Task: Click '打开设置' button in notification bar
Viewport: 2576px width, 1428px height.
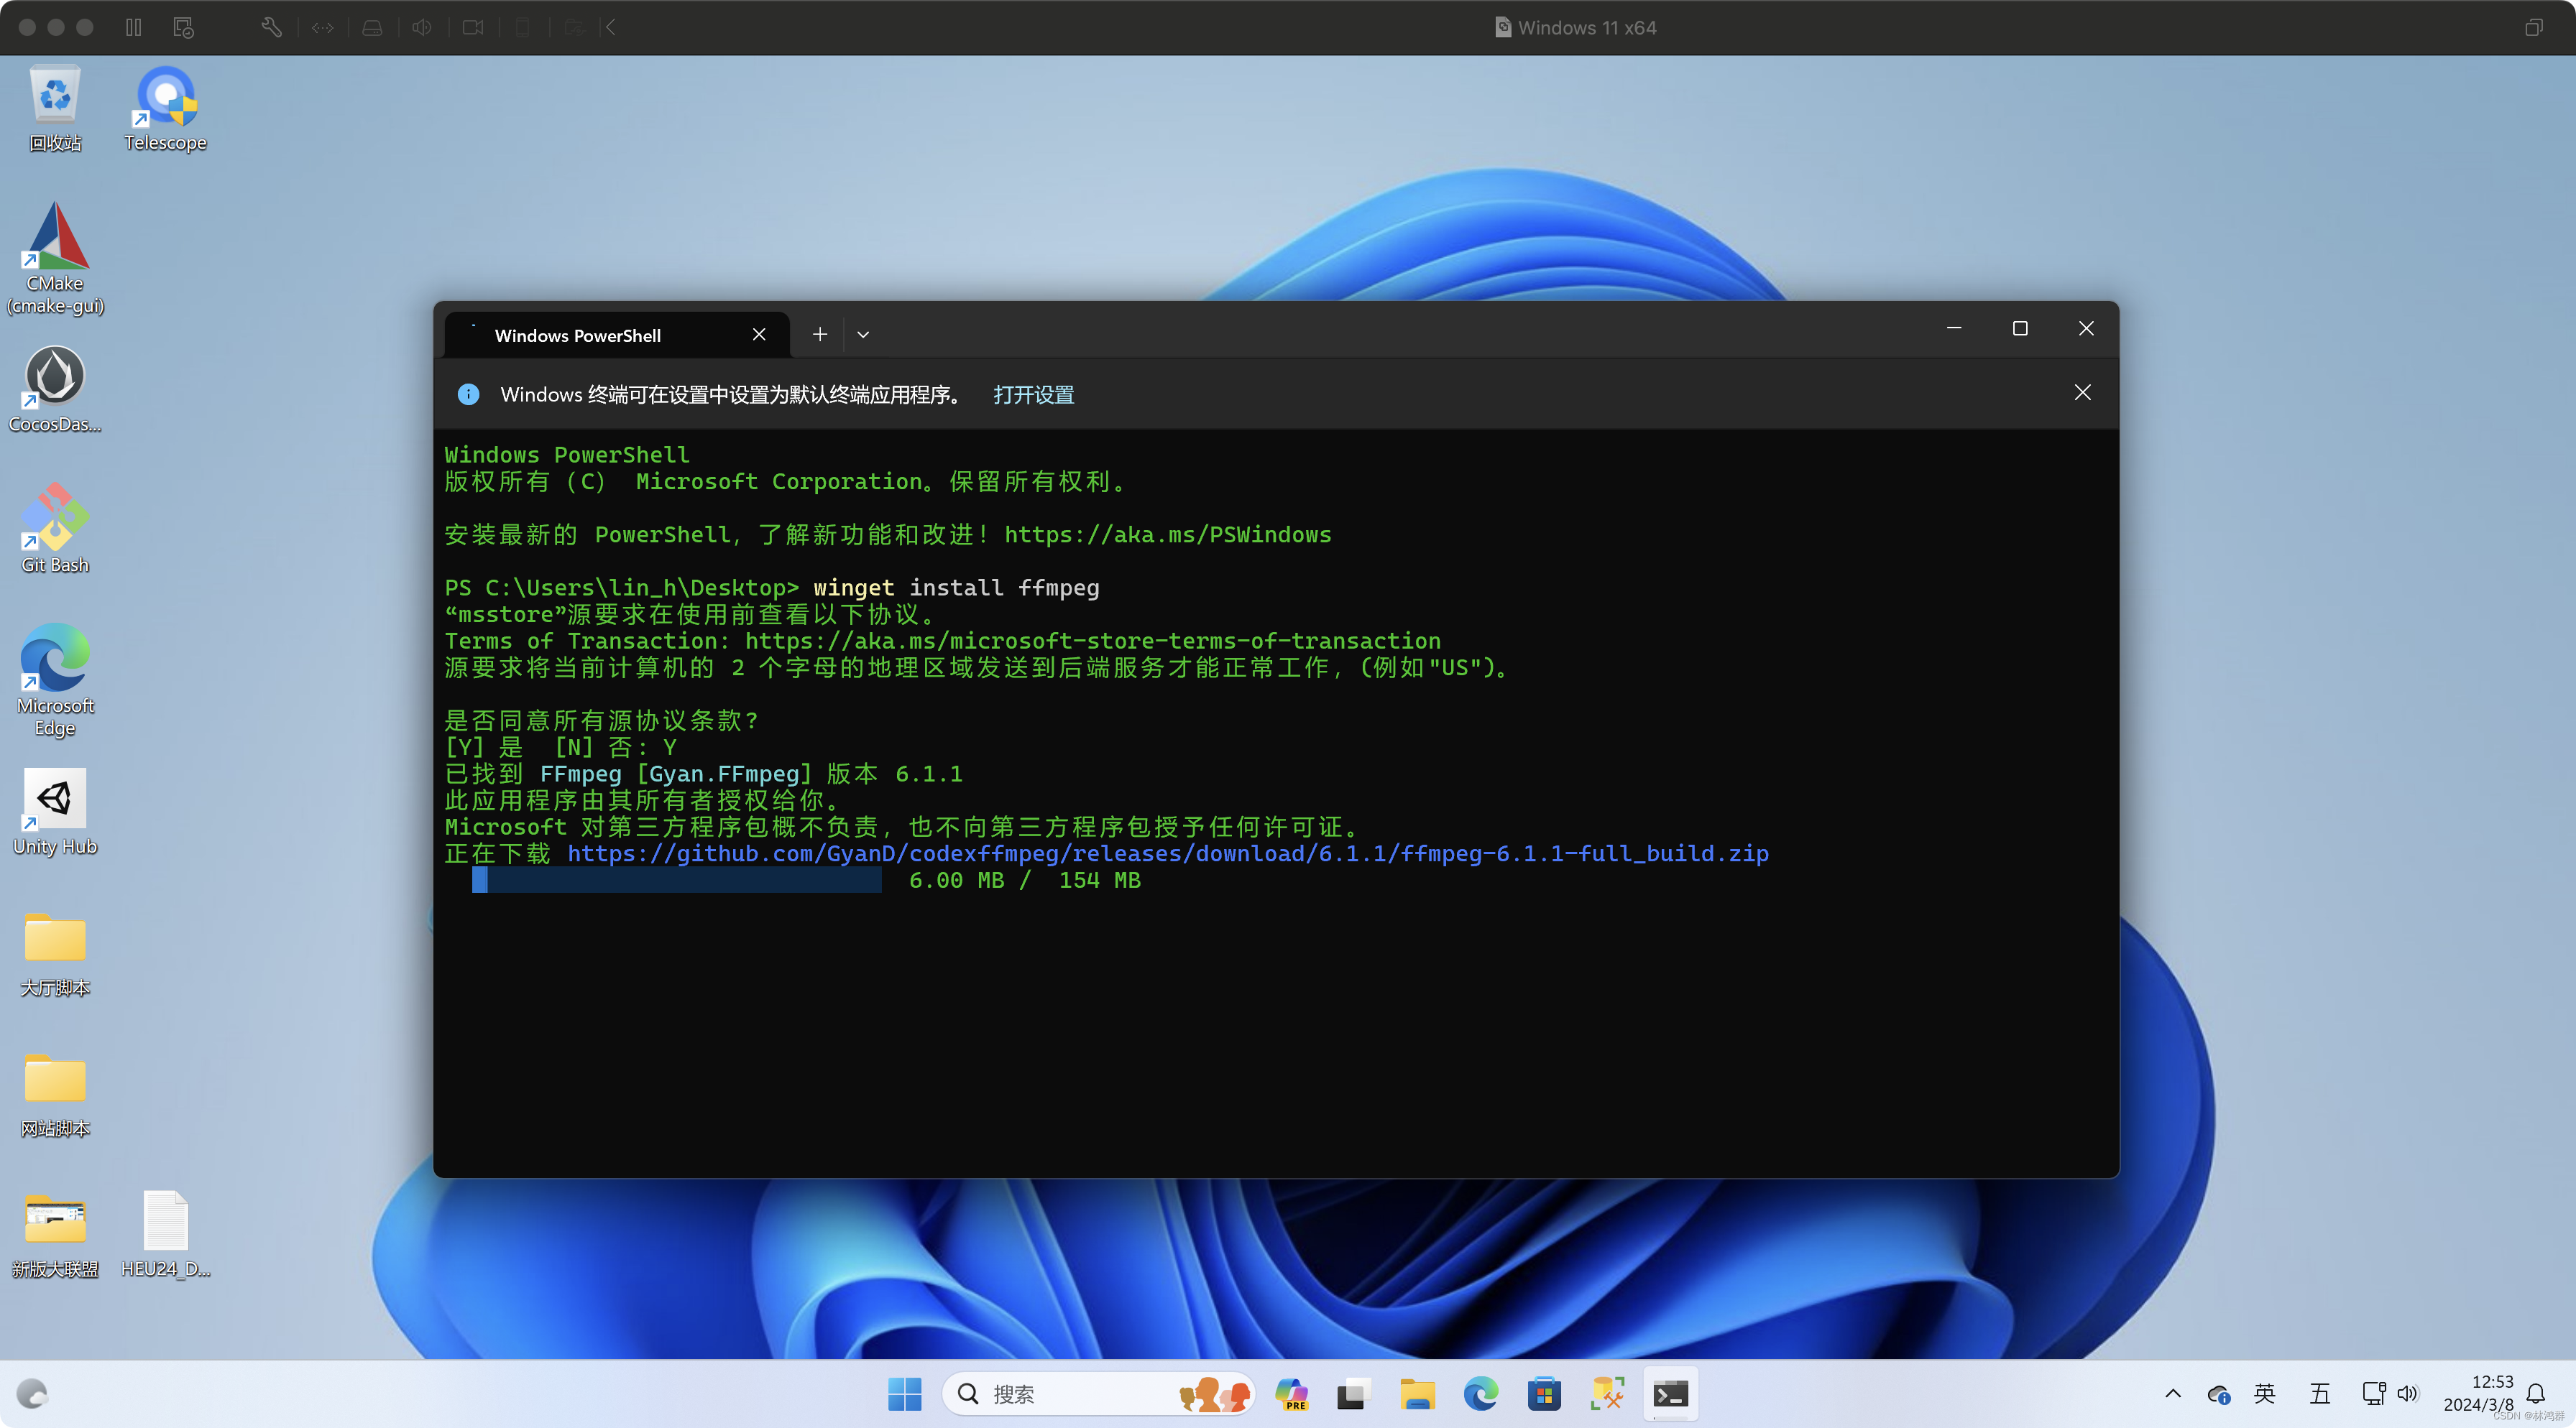Action: pyautogui.click(x=1034, y=392)
